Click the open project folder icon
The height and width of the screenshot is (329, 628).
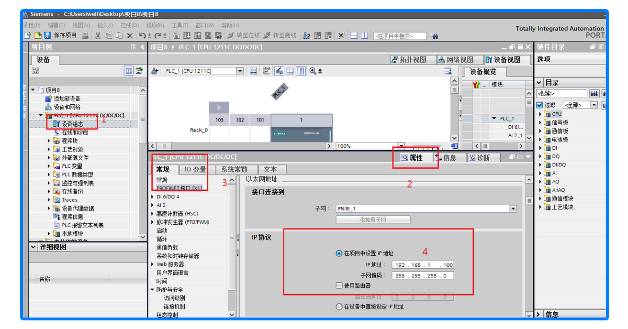pos(37,35)
